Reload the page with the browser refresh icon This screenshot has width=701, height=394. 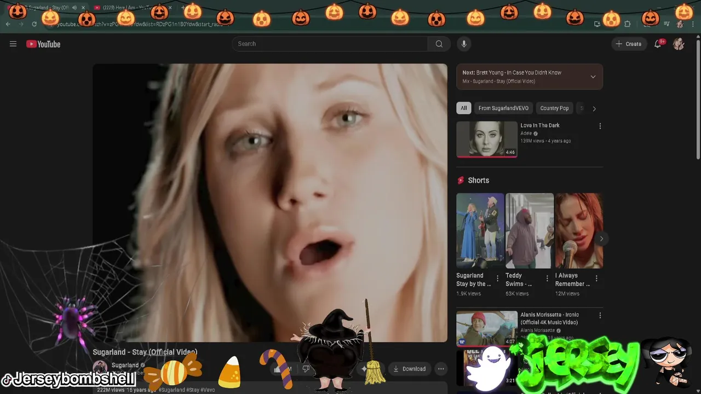coord(34,24)
